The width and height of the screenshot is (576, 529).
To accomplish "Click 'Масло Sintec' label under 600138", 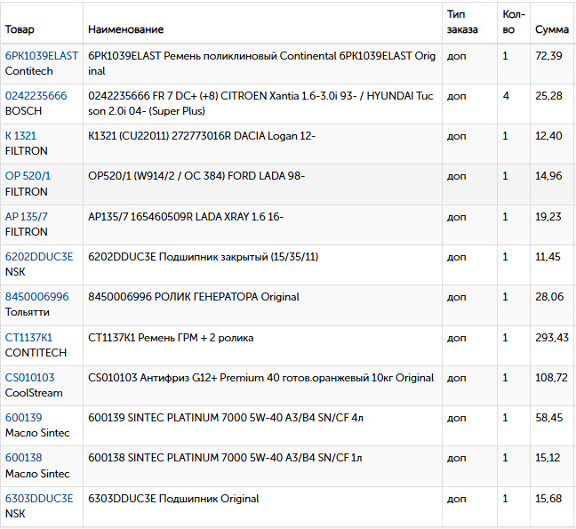I will coord(37,474).
